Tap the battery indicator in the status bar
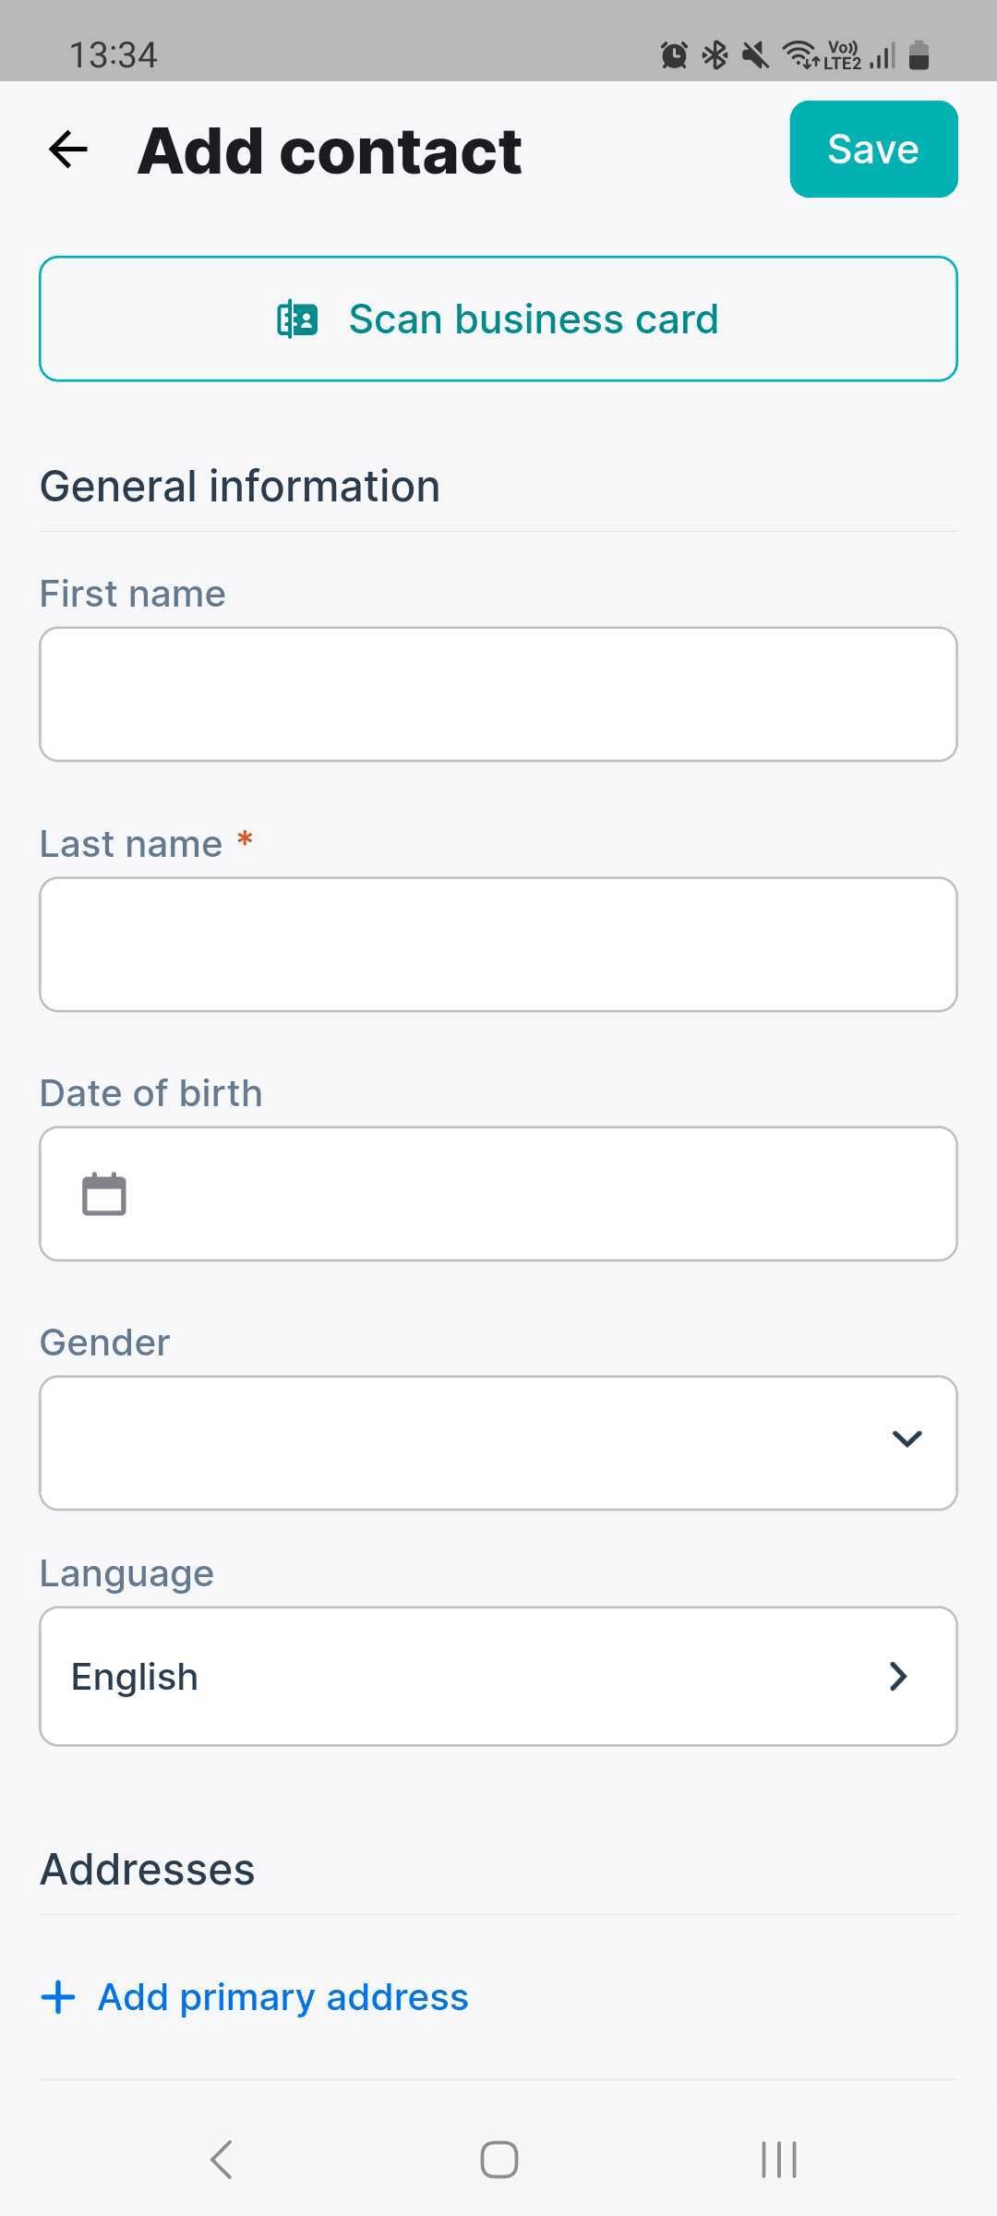997x2216 pixels. (920, 54)
